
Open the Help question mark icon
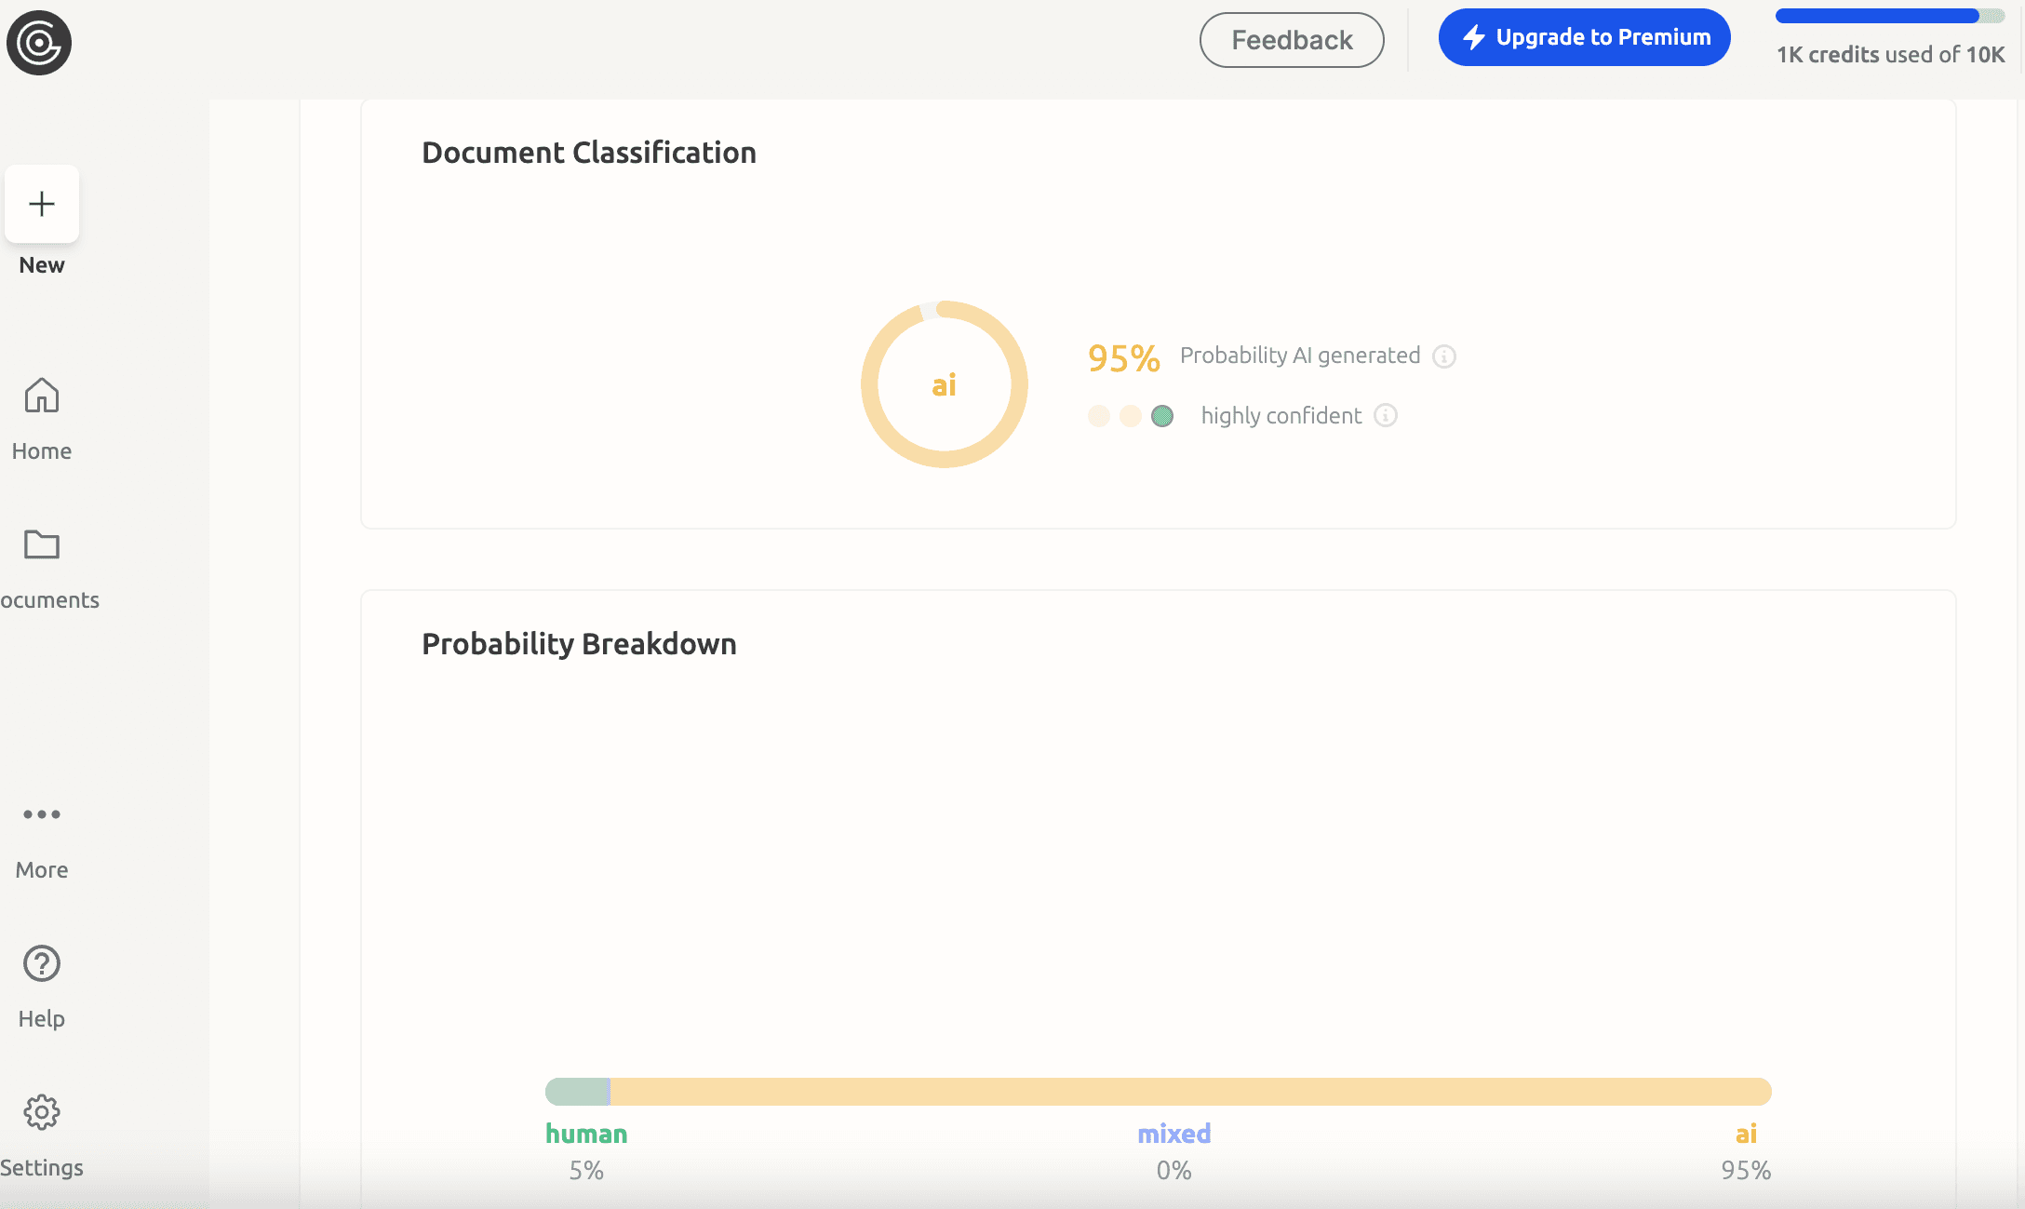(42, 963)
